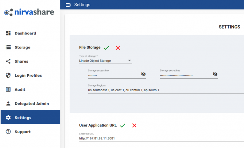Open the Type of storage dropdown arrow

pyautogui.click(x=129, y=61)
